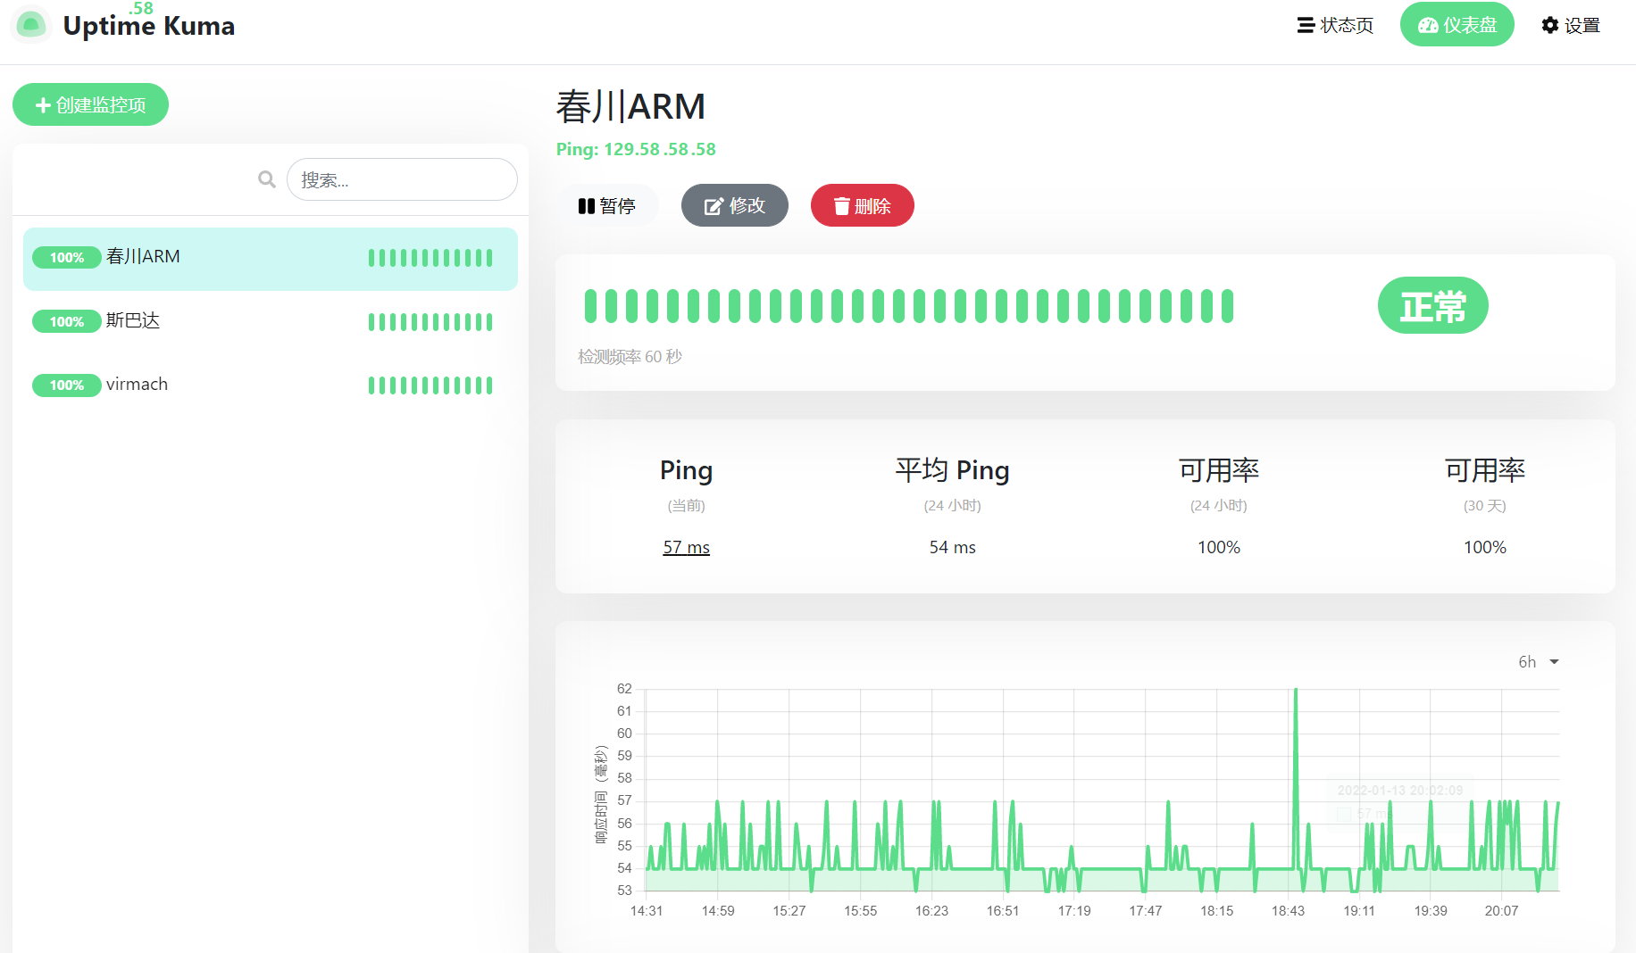This screenshot has width=1636, height=953.
Task: Click the 平均 Ping heading
Action: (952, 470)
